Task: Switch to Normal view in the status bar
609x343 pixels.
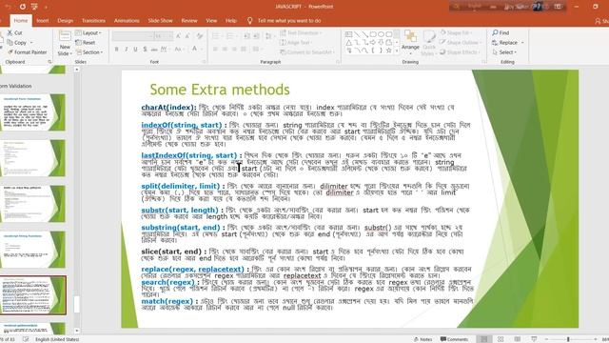Action: (484, 339)
